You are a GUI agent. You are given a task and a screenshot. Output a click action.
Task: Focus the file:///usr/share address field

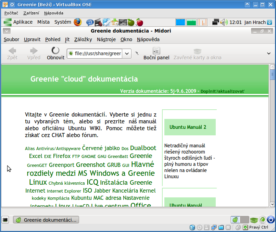click(95, 53)
